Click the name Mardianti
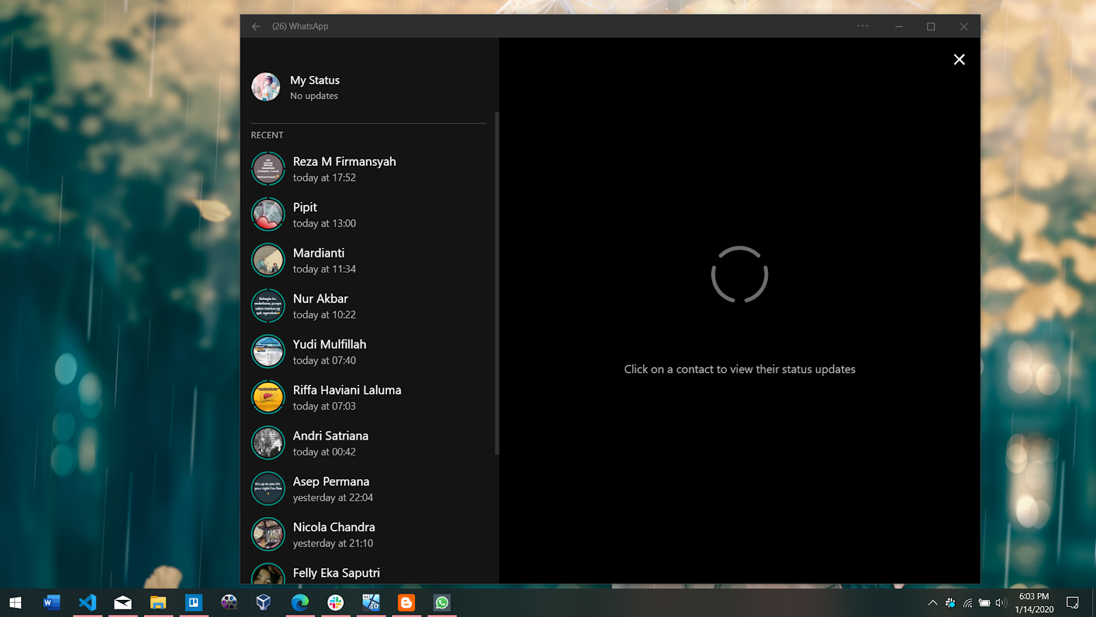The height and width of the screenshot is (617, 1096). tap(319, 253)
